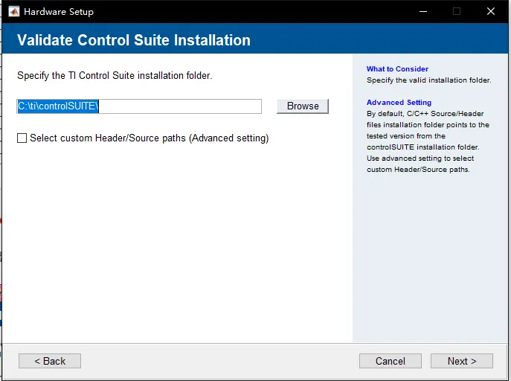Screen dimensions: 511x381
Task: Enable Select custom Header/Source paths checkbox
Action: [22, 138]
